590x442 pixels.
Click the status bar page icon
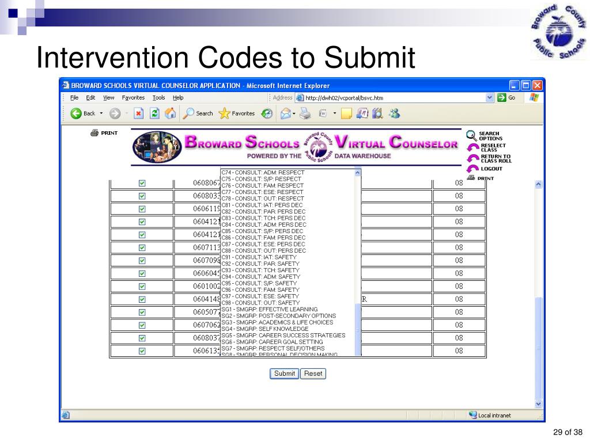pyautogui.click(x=66, y=415)
